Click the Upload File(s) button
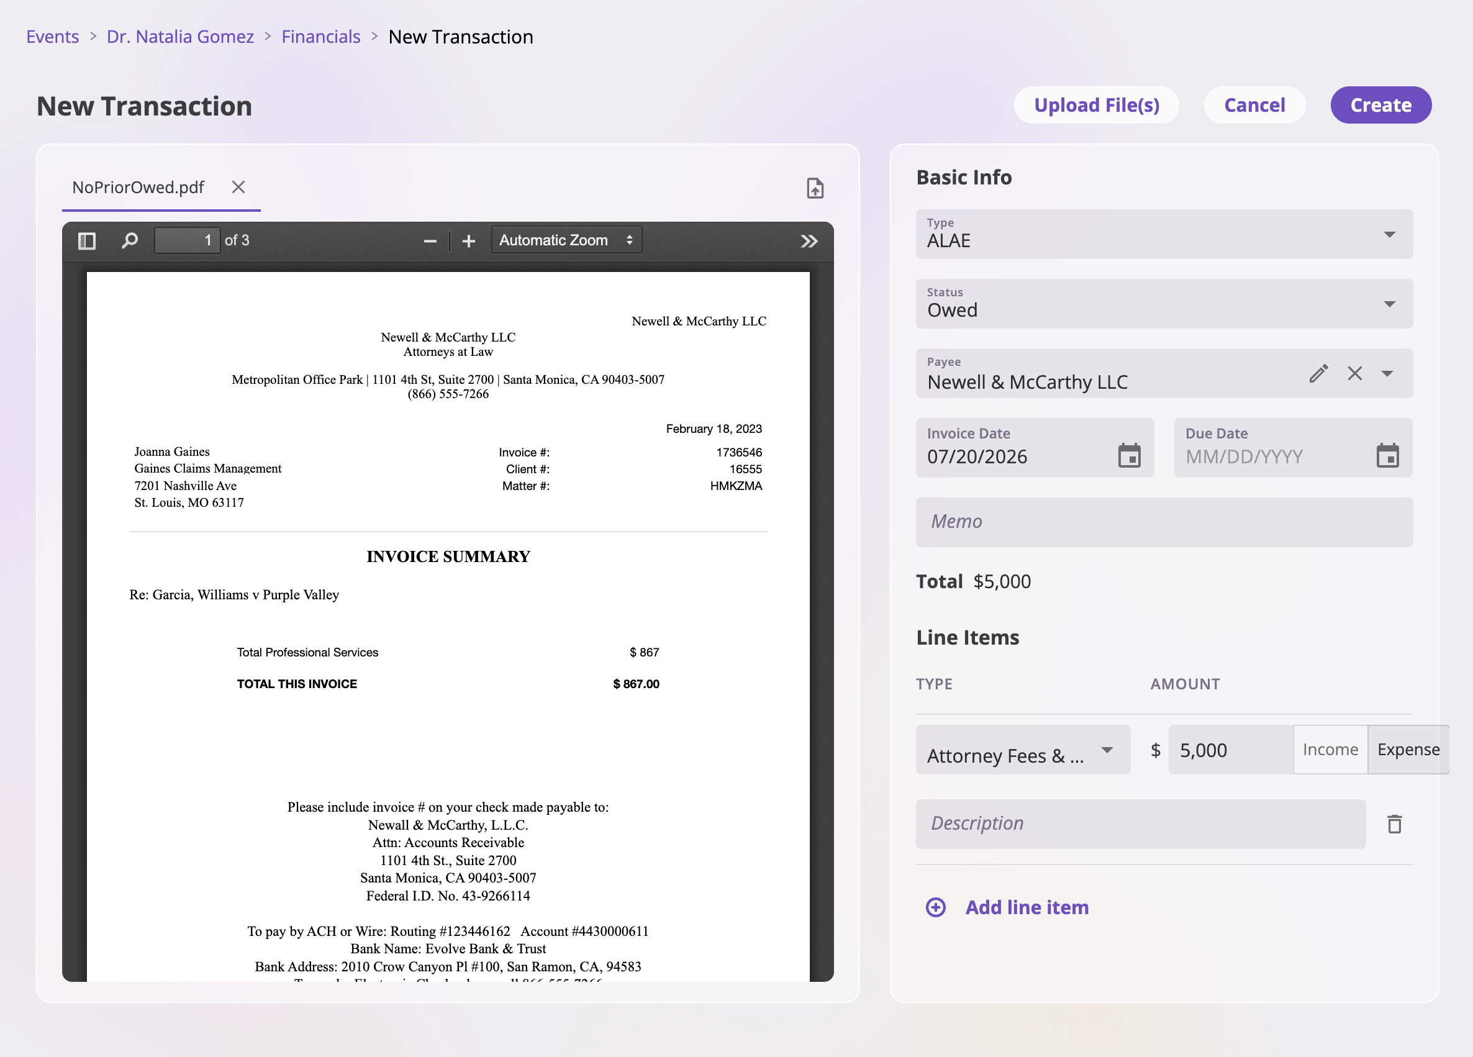 click(1096, 105)
